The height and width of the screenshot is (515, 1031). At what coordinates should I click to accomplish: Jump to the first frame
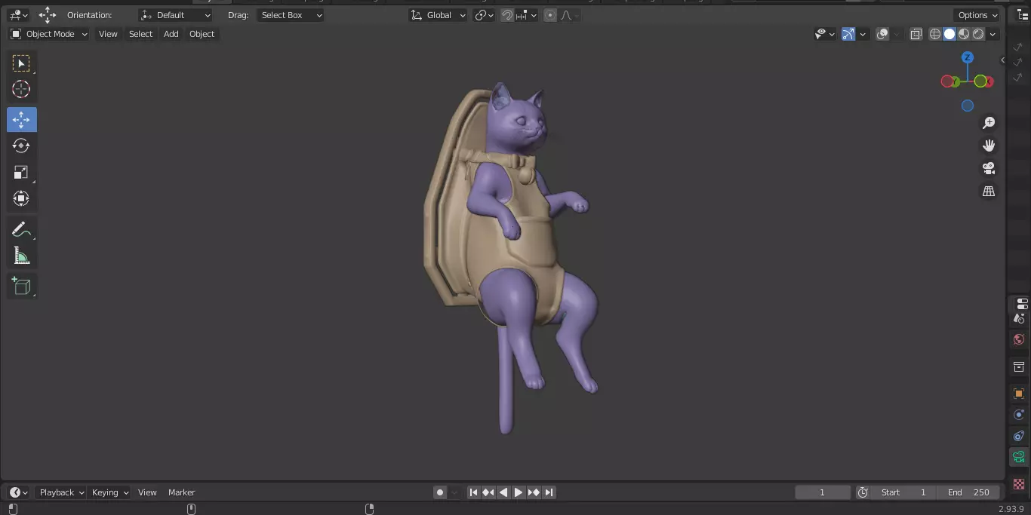tap(473, 492)
